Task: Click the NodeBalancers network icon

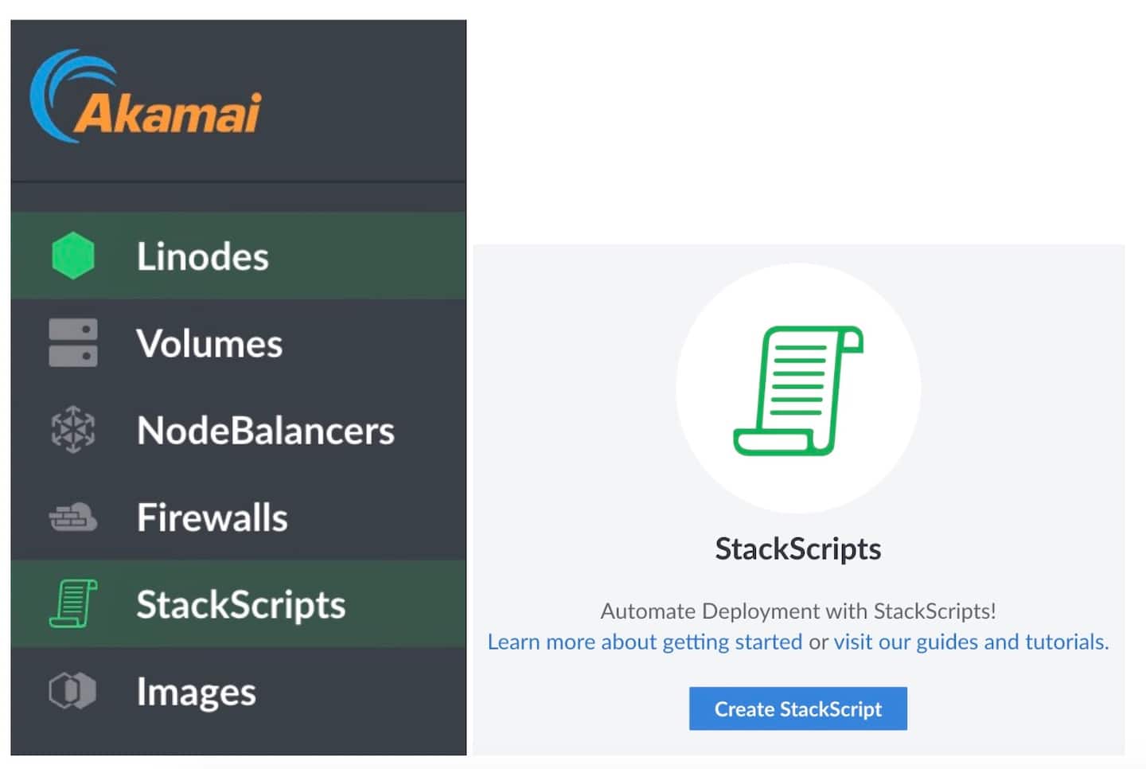Action: click(73, 430)
